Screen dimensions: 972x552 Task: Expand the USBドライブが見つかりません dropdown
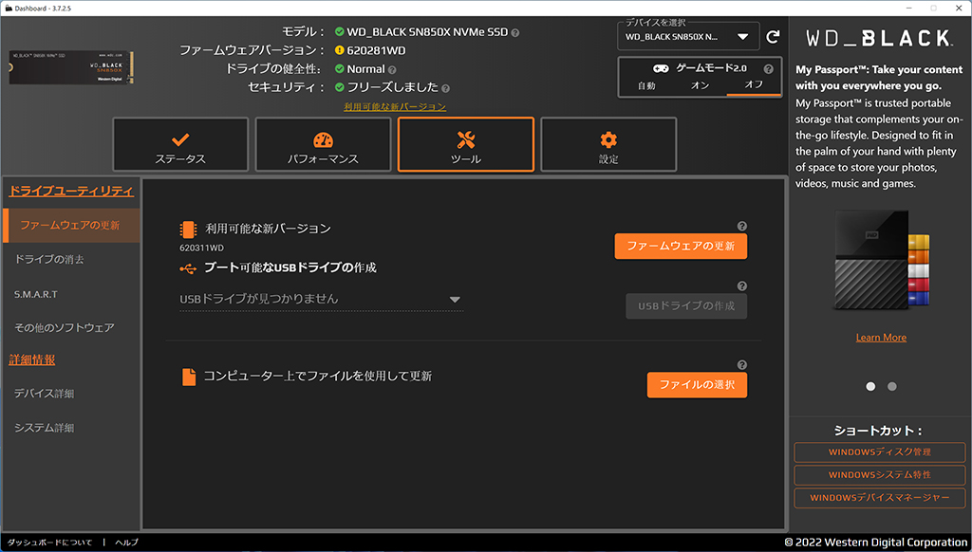(x=321, y=299)
